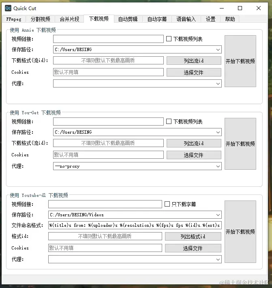272x288 pixels.
Task: Minimize the Quick Cut window
Action: click(222, 8)
